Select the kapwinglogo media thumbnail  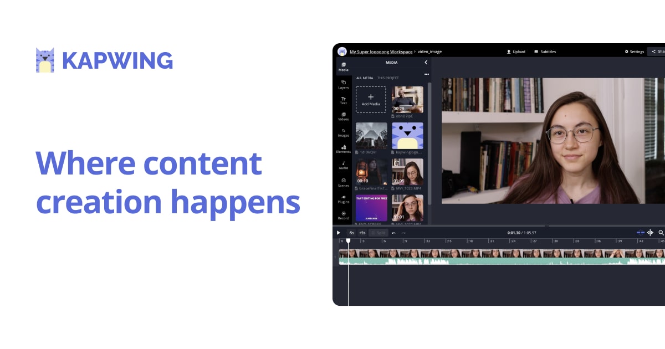pyautogui.click(x=407, y=136)
